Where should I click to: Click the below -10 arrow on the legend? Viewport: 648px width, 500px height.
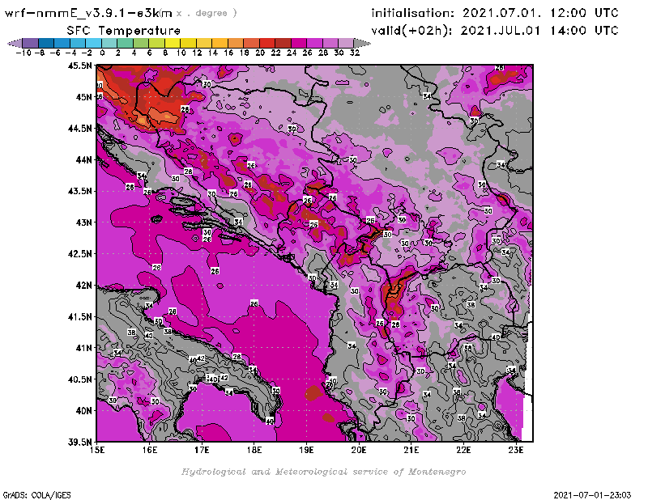pos(15,44)
